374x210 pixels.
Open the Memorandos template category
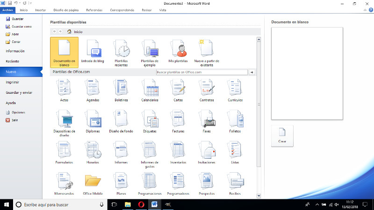64,184
